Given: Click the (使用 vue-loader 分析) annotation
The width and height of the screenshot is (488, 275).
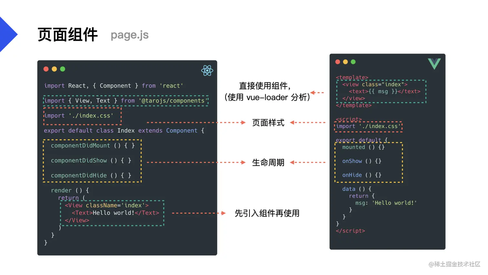Looking at the screenshot, I should point(267,97).
